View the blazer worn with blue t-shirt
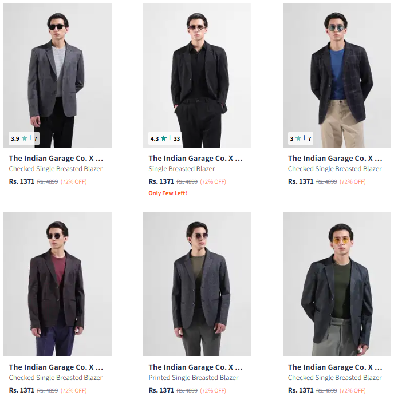The width and height of the screenshot is (398, 408). pyautogui.click(x=337, y=74)
